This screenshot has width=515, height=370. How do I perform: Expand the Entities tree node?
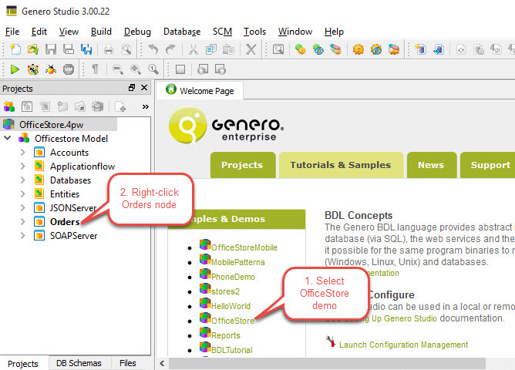point(22,194)
